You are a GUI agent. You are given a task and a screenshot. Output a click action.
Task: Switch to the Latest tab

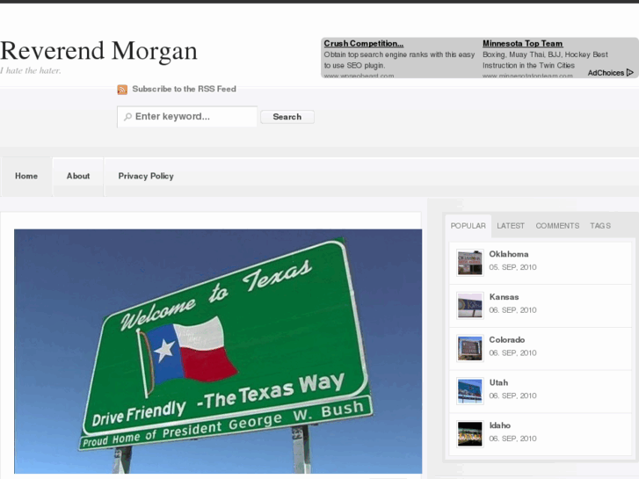point(511,225)
